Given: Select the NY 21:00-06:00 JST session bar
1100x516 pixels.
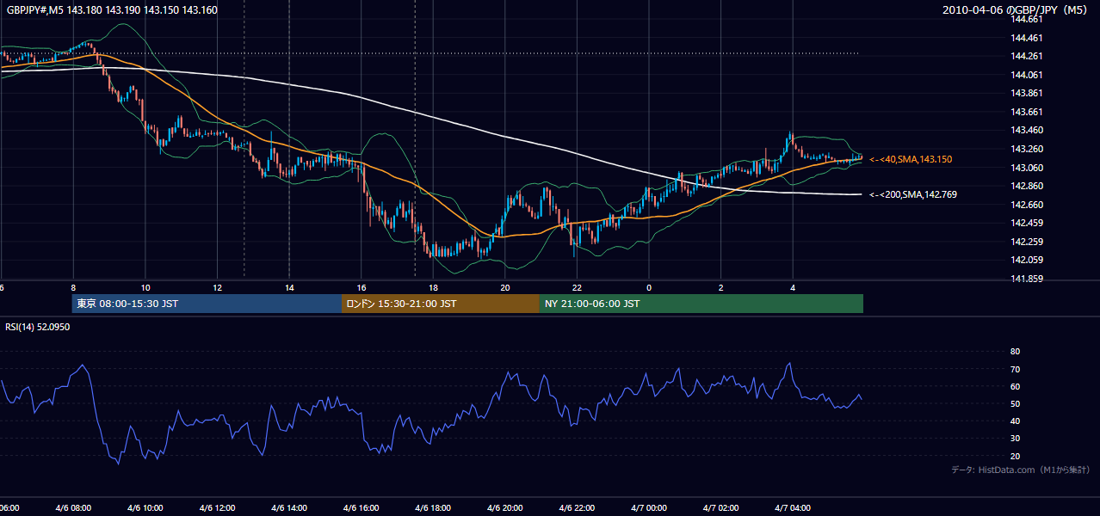Looking at the screenshot, I should 701,304.
